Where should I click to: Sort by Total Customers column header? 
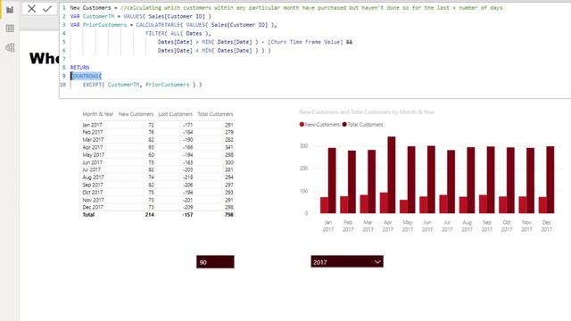tap(215, 114)
